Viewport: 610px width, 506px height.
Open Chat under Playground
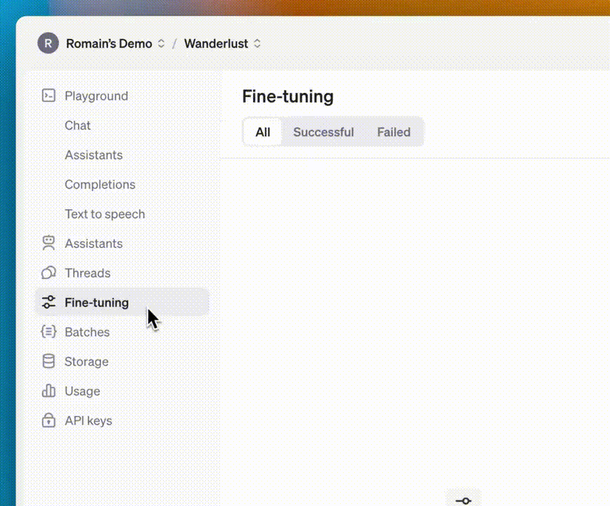point(77,125)
